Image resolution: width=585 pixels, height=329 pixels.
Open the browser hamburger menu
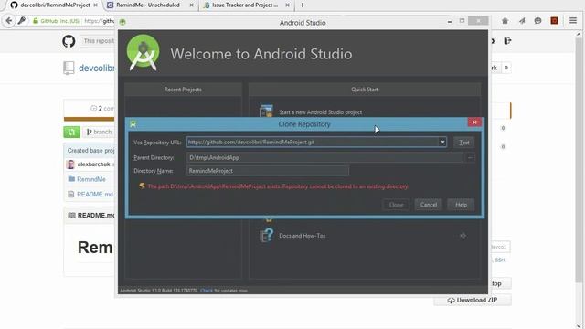(x=573, y=21)
